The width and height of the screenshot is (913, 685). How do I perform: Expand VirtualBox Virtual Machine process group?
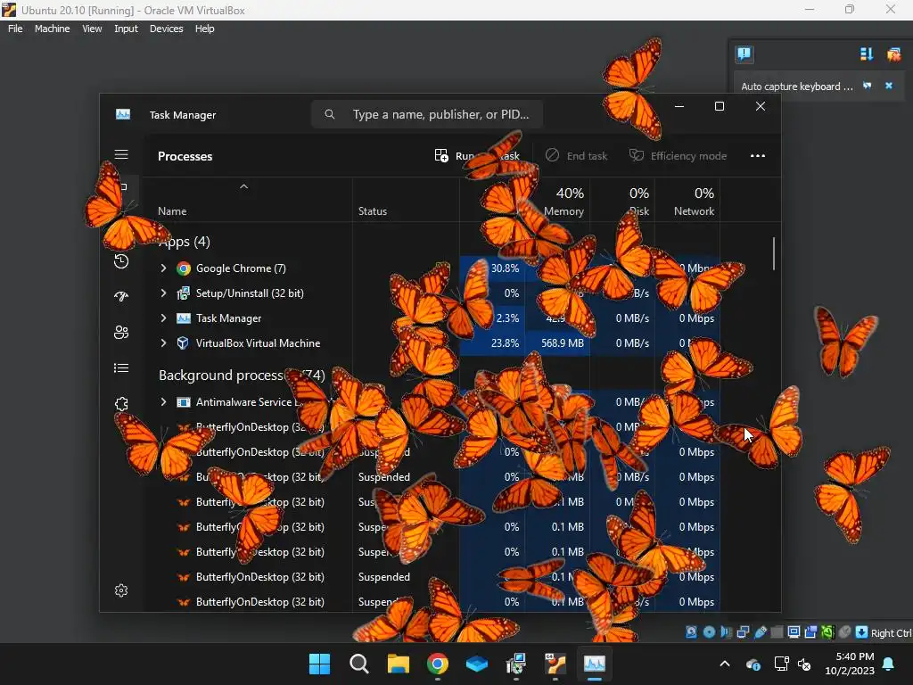(164, 343)
